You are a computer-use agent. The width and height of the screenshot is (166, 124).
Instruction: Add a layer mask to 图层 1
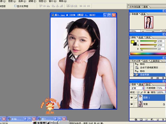(x=141, y=119)
